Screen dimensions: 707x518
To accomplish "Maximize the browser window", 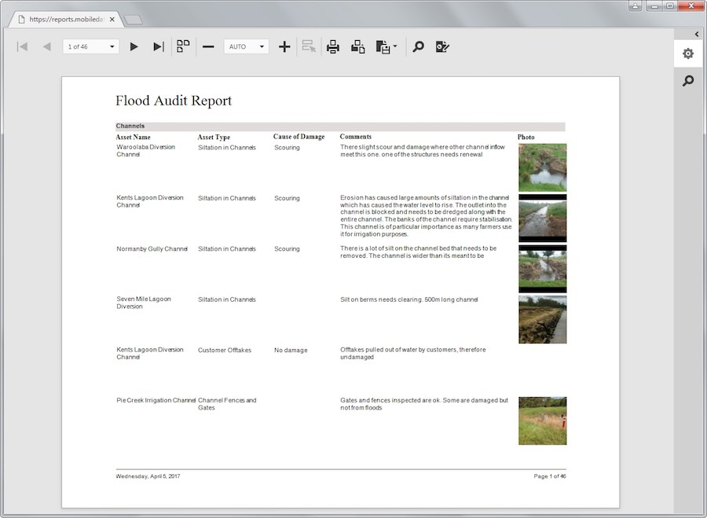I will tap(669, 6).
